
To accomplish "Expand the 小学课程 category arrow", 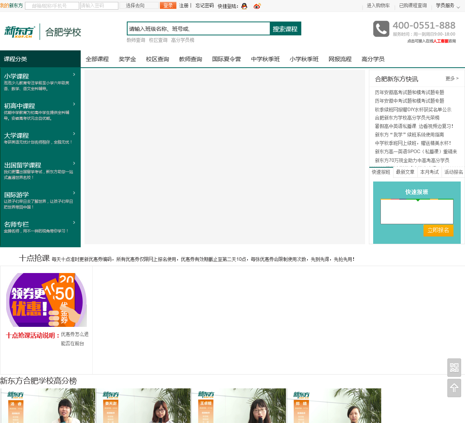I will [x=74, y=75].
